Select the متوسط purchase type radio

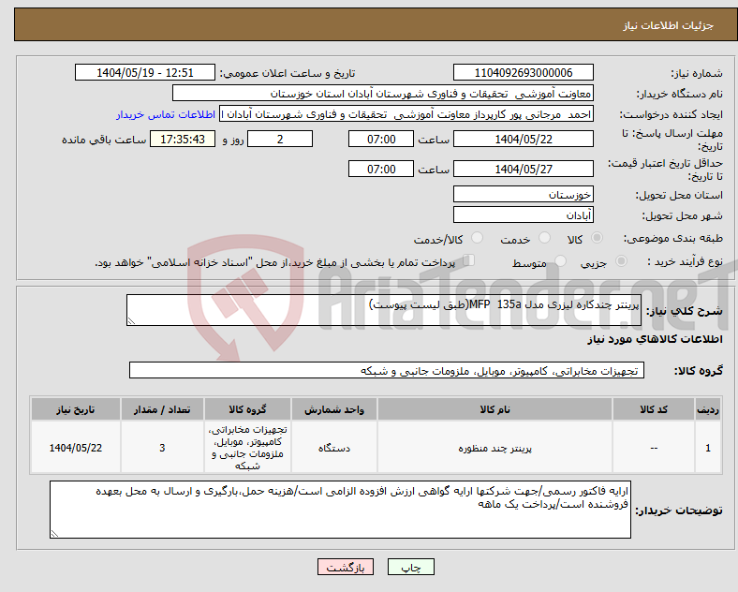[x=560, y=261]
